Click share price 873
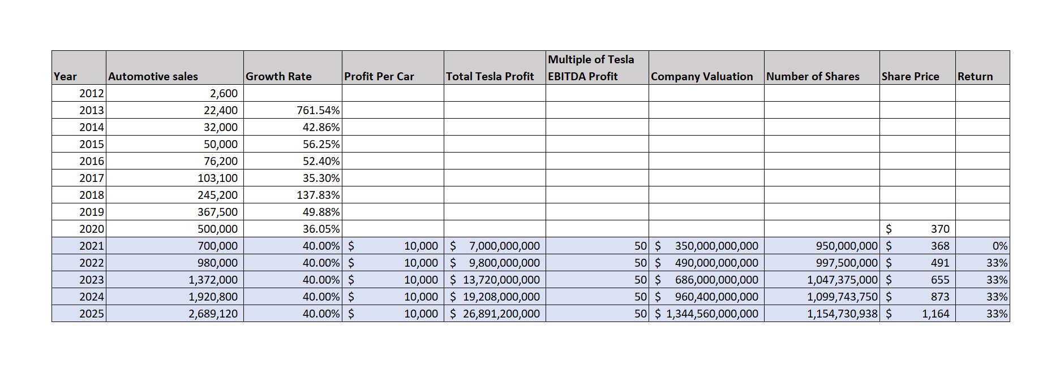The height and width of the screenshot is (378, 1047). (917, 297)
